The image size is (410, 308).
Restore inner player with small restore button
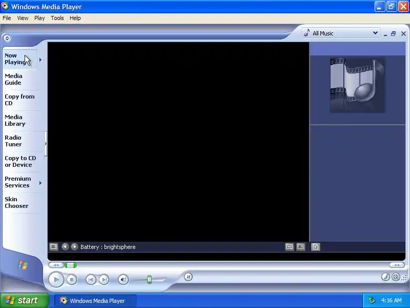coord(393,33)
